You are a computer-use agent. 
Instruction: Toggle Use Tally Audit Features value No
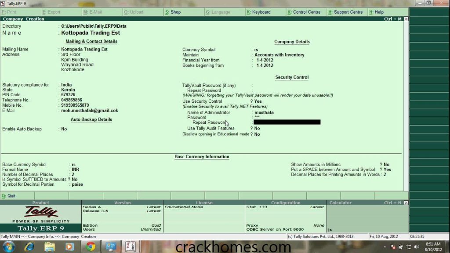pos(257,129)
